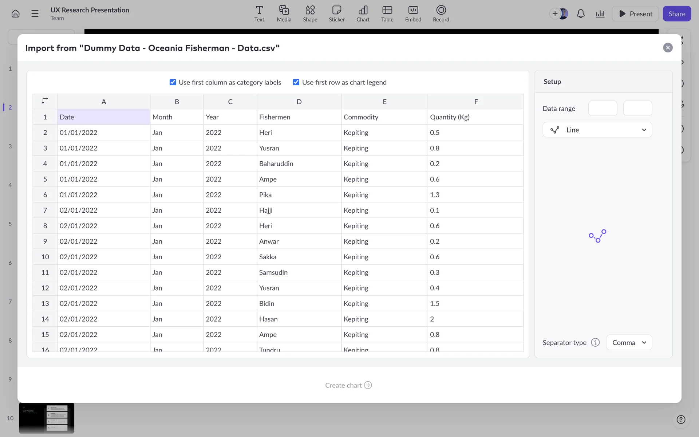Select slide 10 thumbnail
The image size is (699, 437).
click(47, 418)
